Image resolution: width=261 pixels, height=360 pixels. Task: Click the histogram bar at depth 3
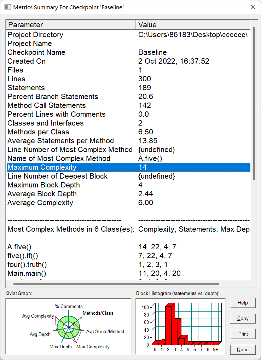tap(176, 331)
